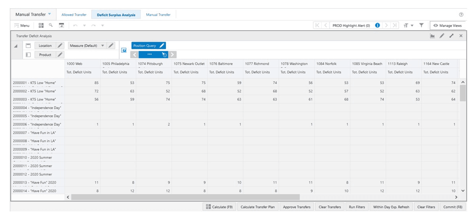Expand the Manual Transfer task dropdown
The image size is (471, 217).
49,14
